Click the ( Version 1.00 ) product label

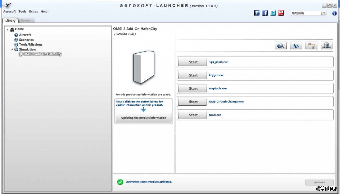coord(125,34)
